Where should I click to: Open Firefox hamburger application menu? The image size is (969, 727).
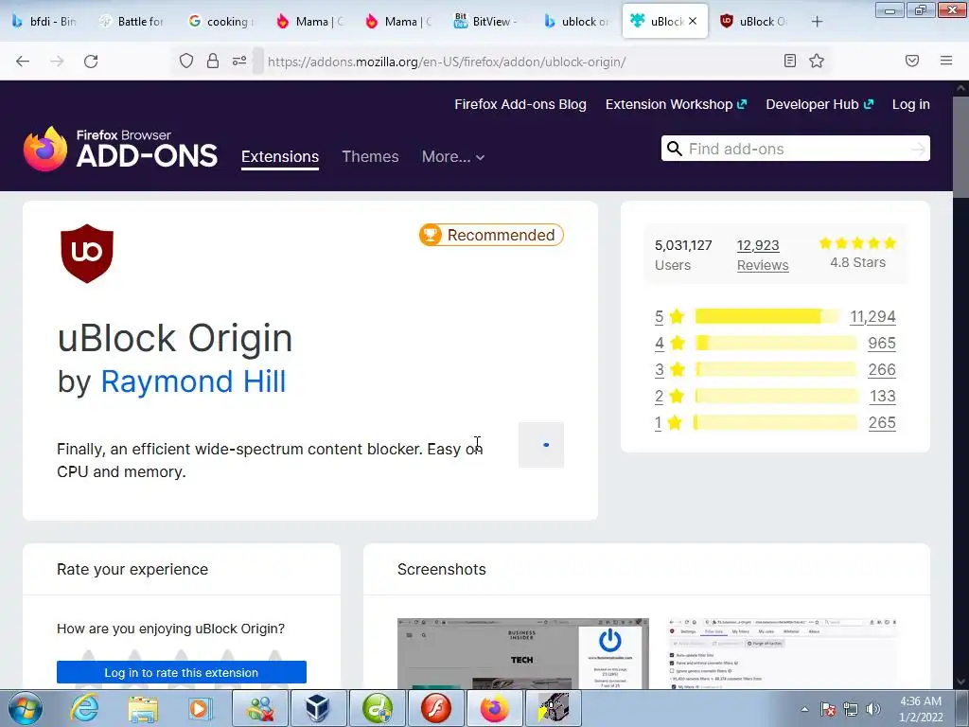pos(946,61)
